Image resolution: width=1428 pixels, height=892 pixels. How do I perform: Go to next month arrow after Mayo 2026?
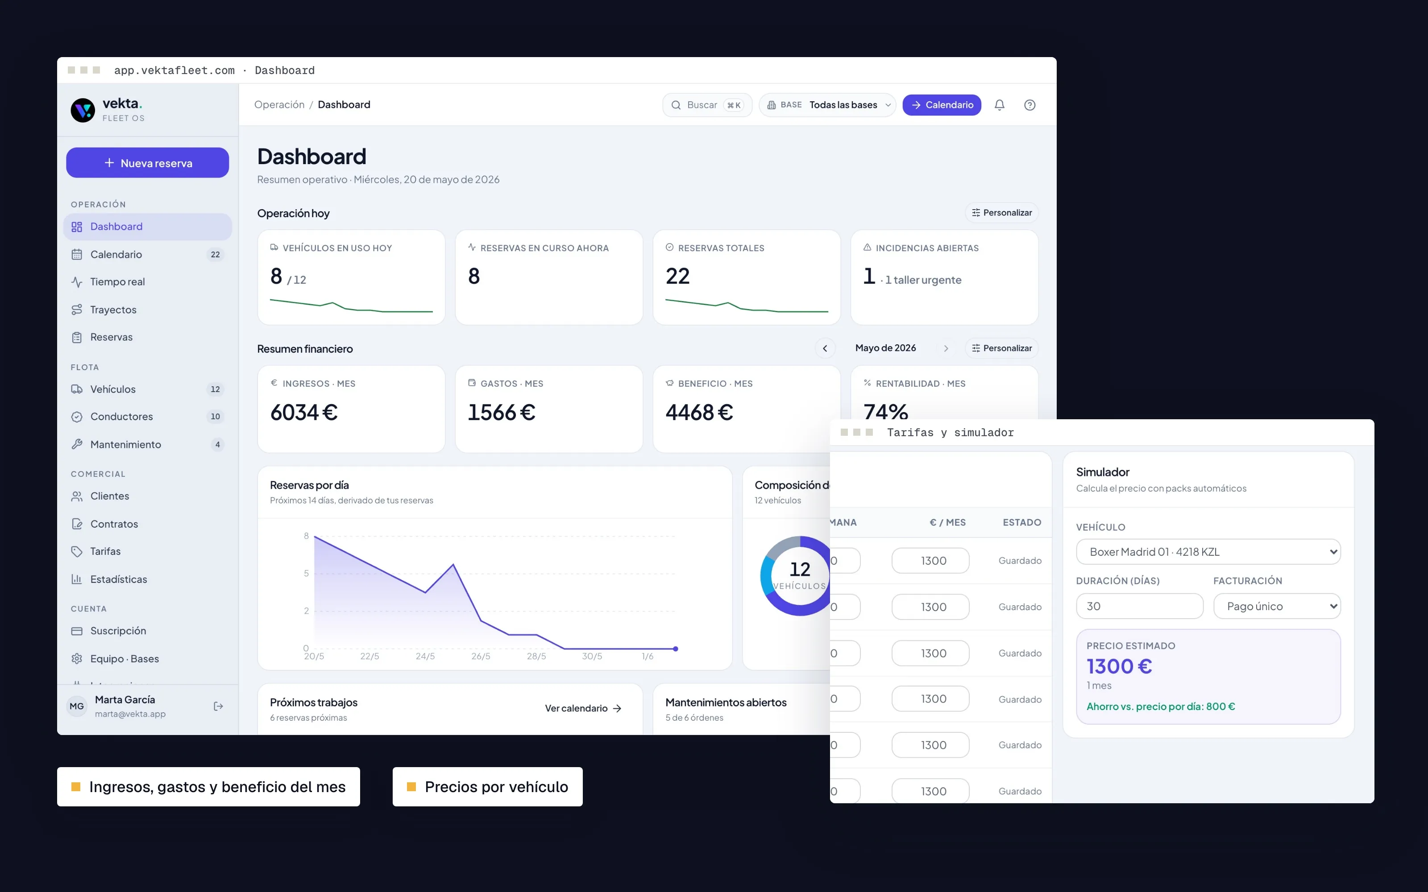(x=946, y=348)
